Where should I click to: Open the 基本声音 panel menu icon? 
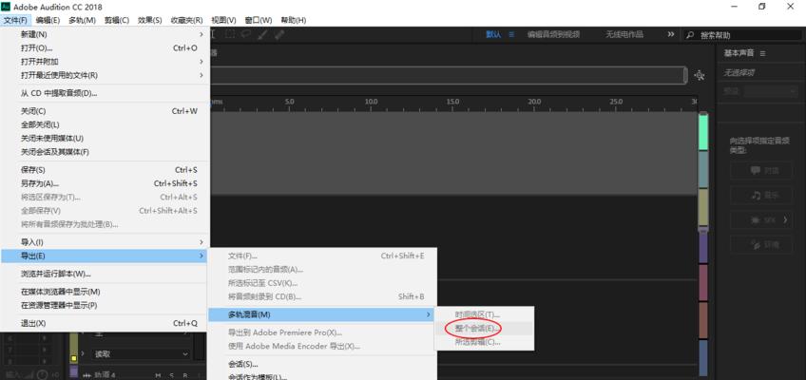763,53
